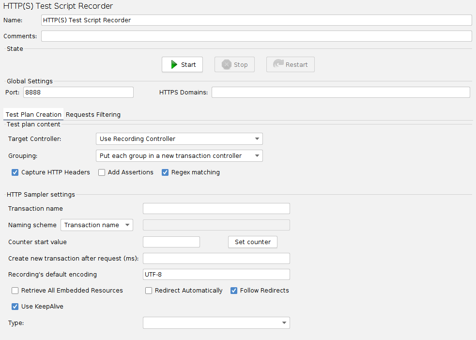Uncheck the Regex matching option
The width and height of the screenshot is (476, 340).
pos(165,172)
